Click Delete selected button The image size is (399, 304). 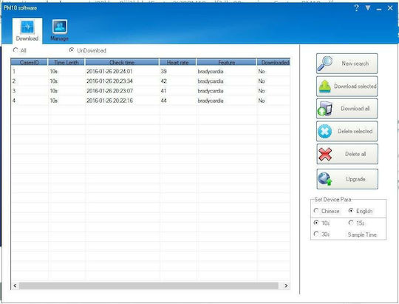347,131
